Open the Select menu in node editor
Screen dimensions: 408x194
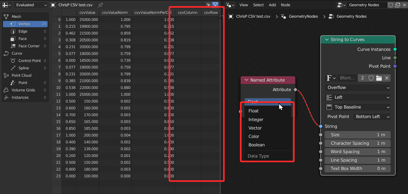click(258, 5)
